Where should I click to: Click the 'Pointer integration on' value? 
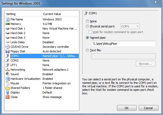(56, 83)
